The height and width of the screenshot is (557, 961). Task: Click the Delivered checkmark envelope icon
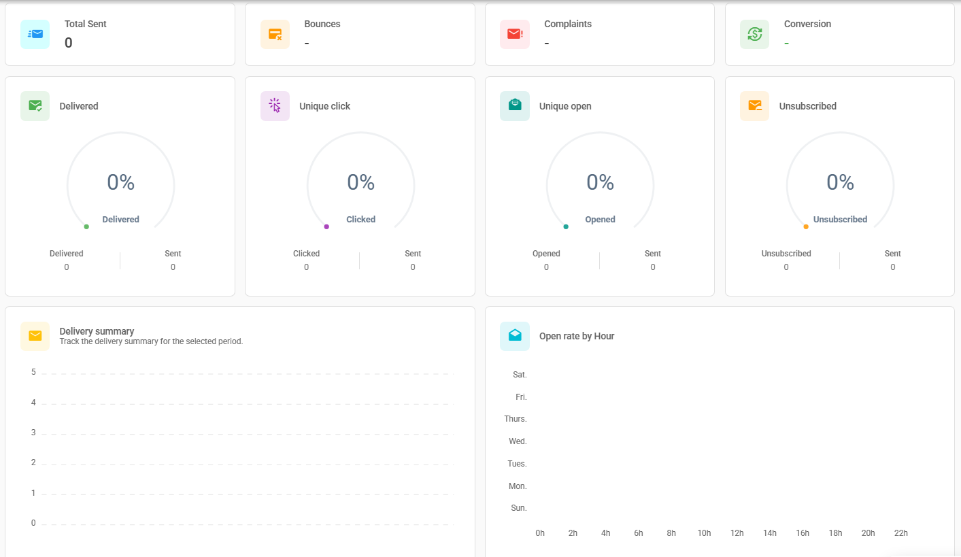tap(35, 106)
